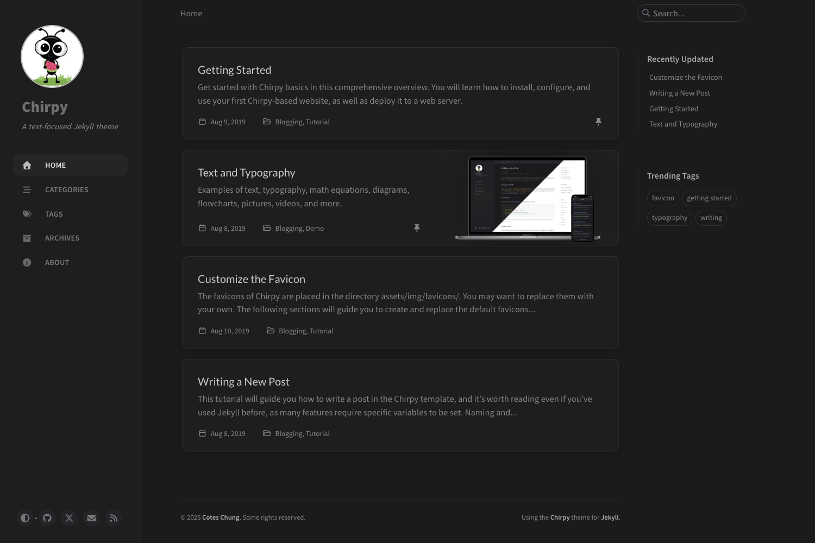Screen dimensions: 815x543
Task: Open the ABOUT navigation item
Action: click(x=57, y=262)
